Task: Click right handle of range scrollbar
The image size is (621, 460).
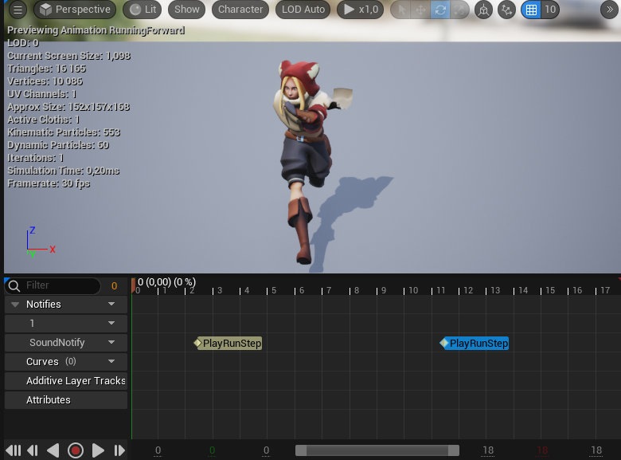Action: coord(454,450)
